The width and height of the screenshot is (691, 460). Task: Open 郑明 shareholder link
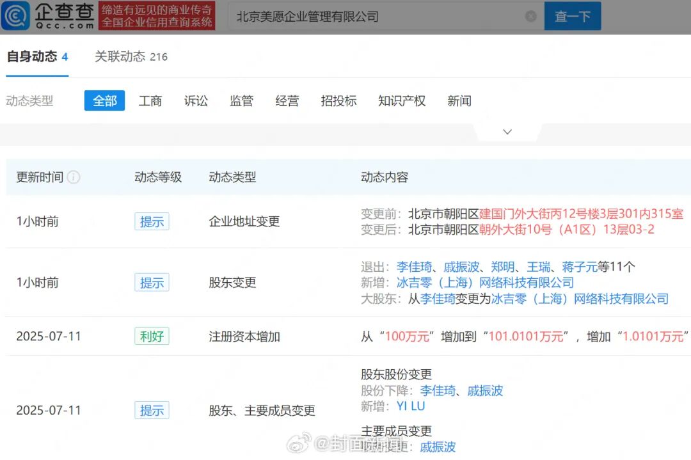(502, 267)
